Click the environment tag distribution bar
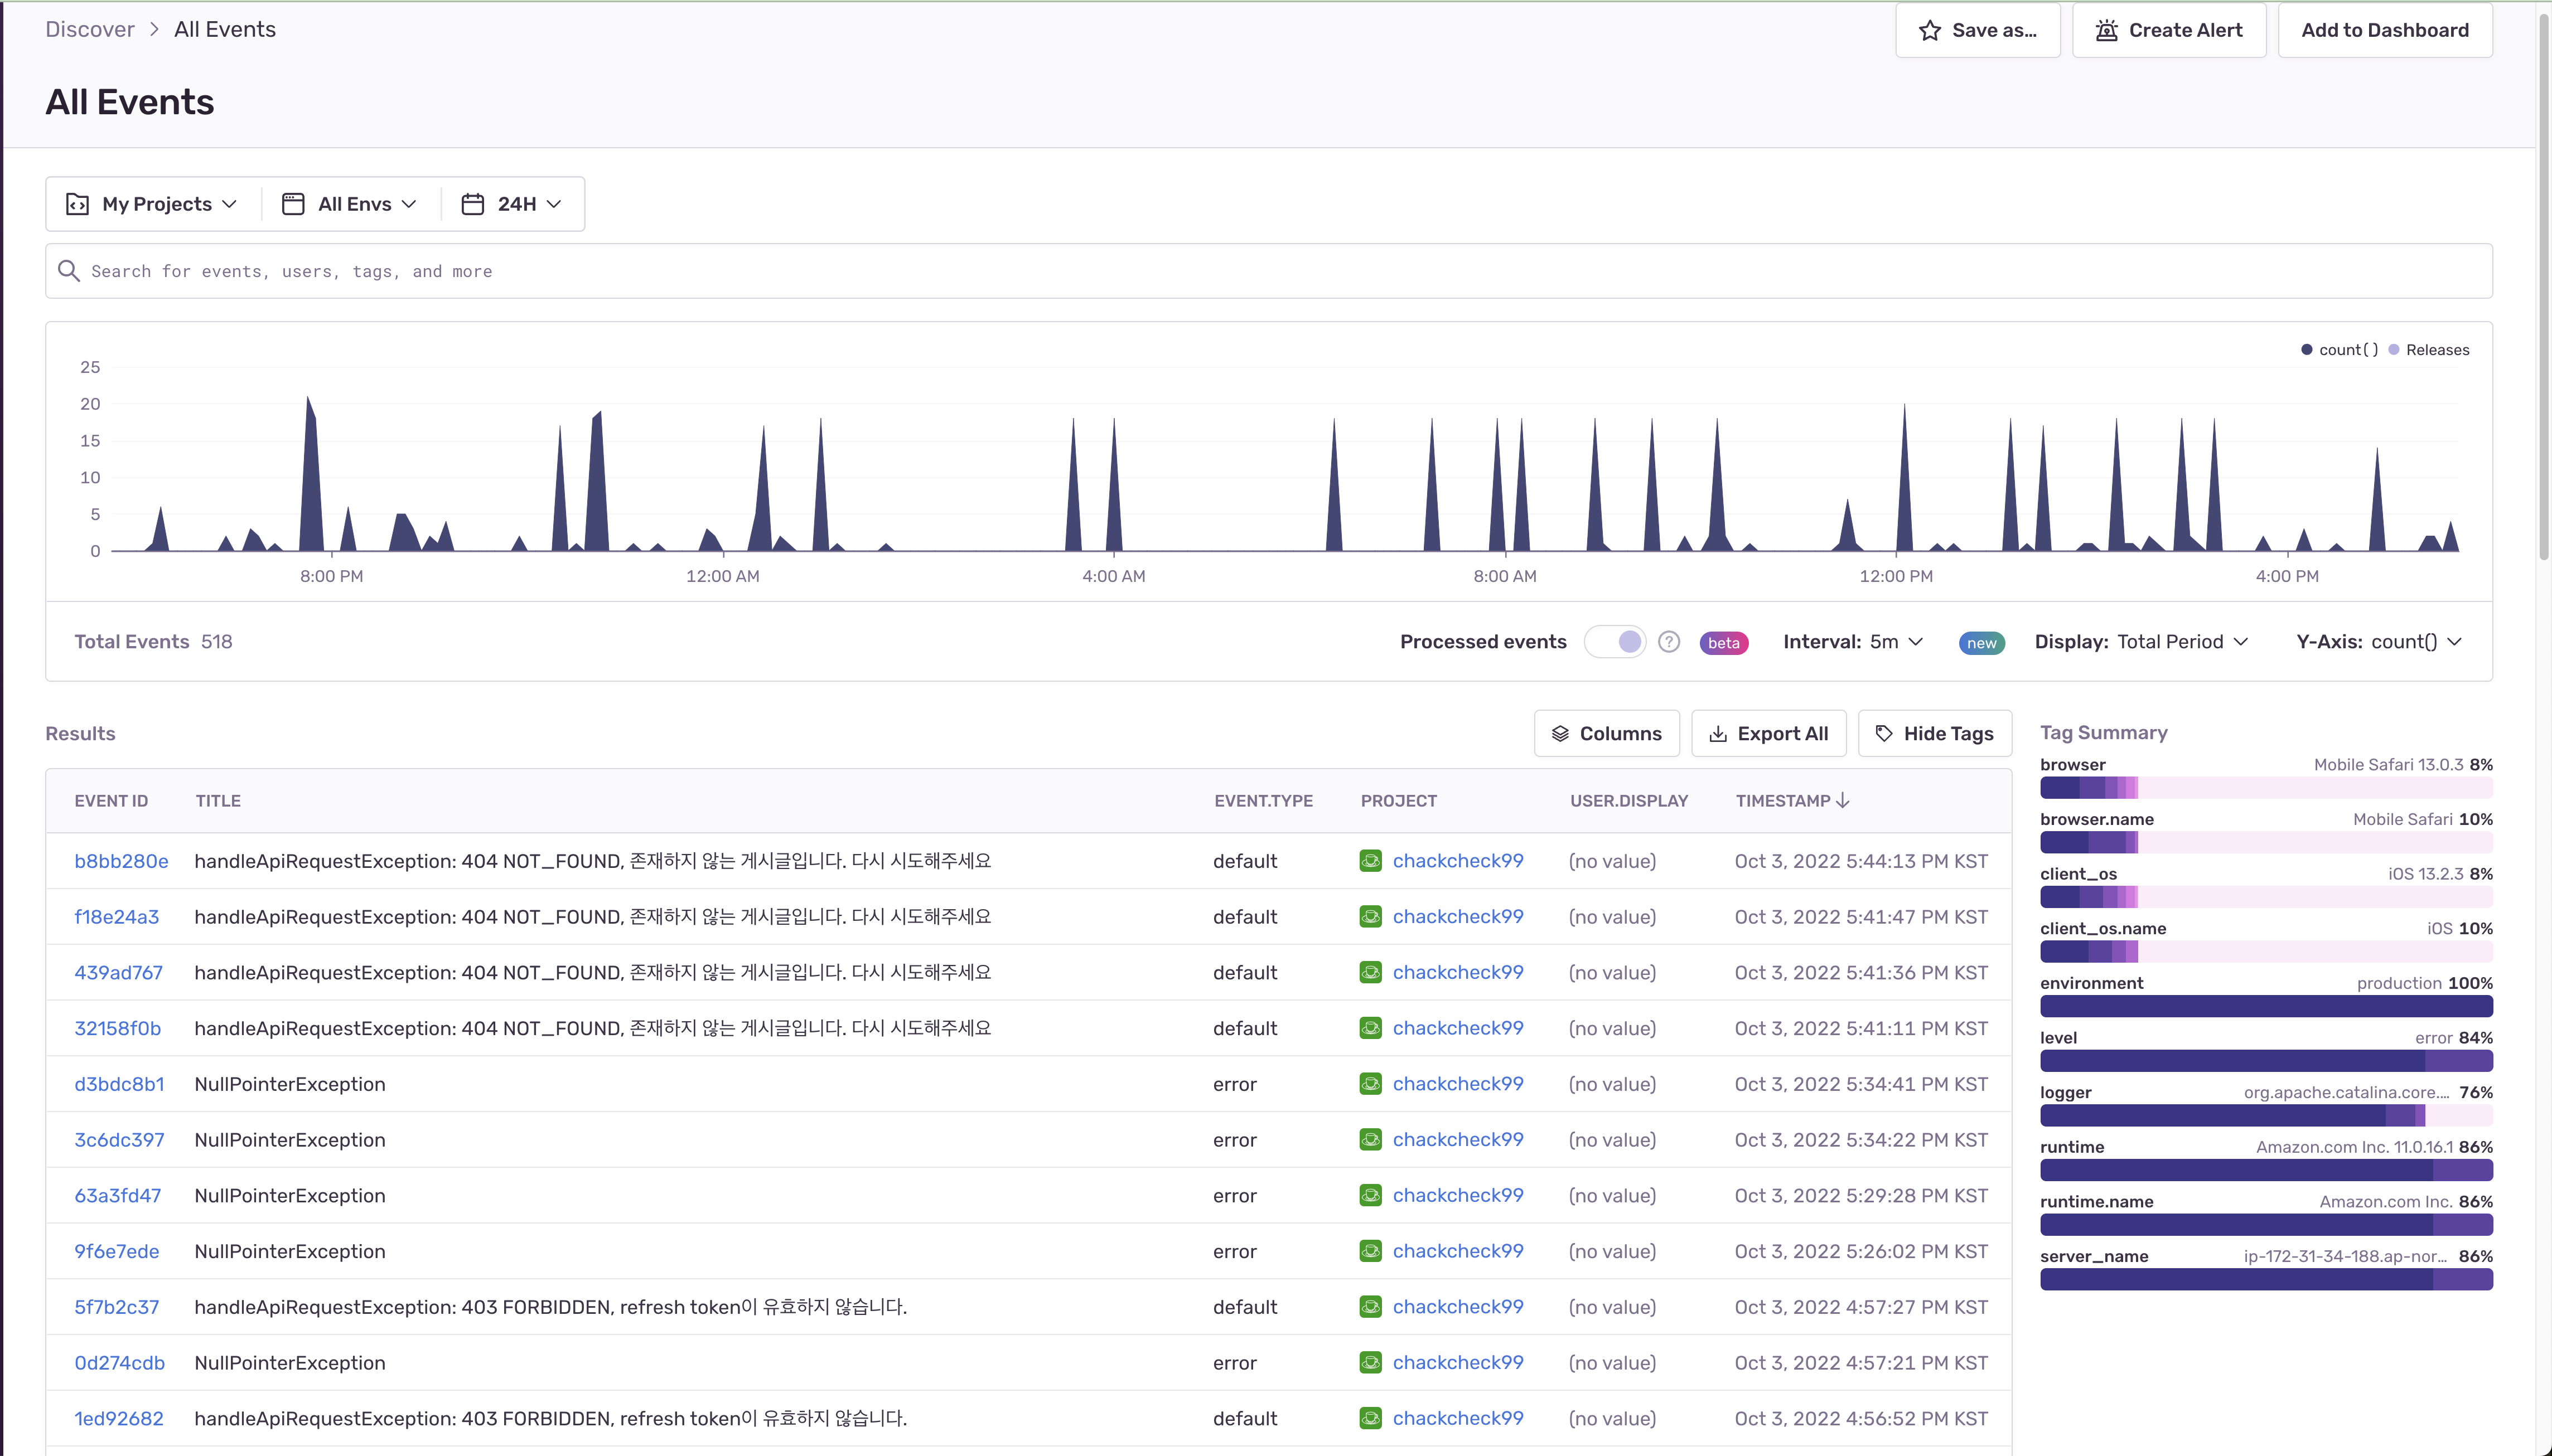The height and width of the screenshot is (1456, 2552). pyautogui.click(x=2265, y=1007)
